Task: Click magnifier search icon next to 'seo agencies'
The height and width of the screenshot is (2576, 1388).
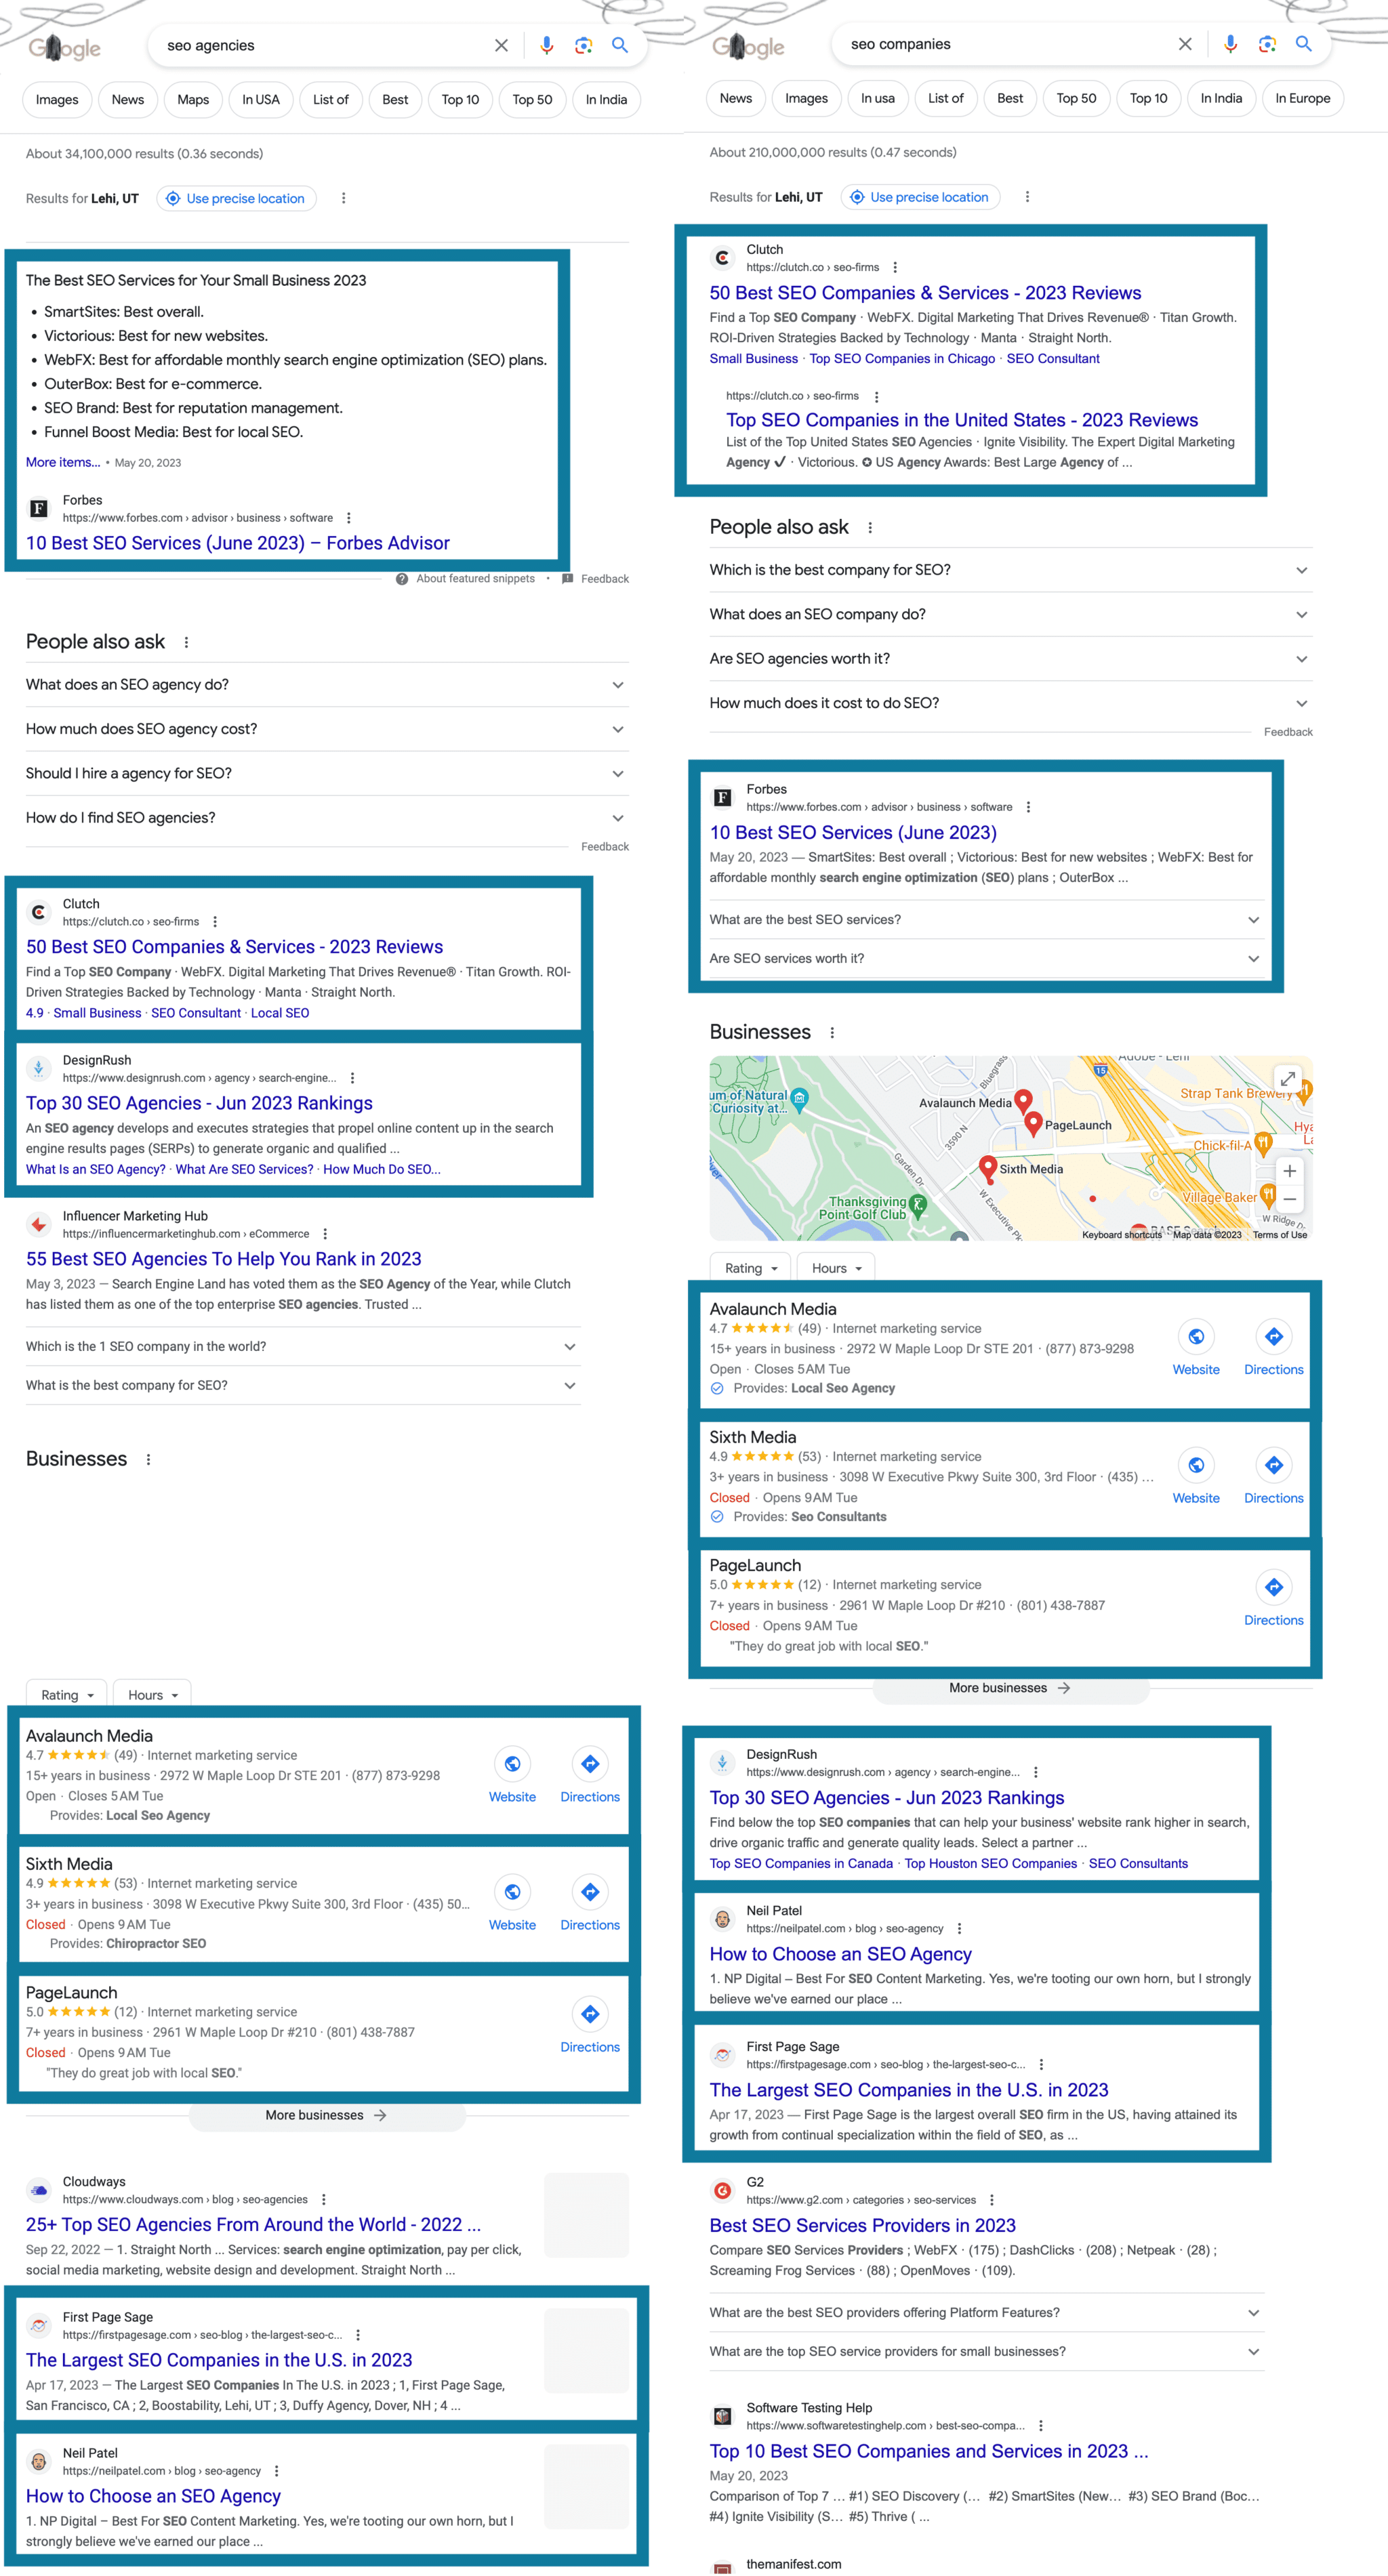Action: tap(620, 45)
